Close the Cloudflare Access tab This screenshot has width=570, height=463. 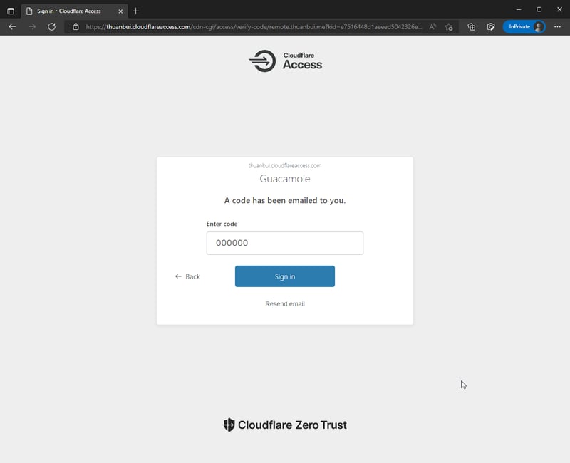(120, 11)
